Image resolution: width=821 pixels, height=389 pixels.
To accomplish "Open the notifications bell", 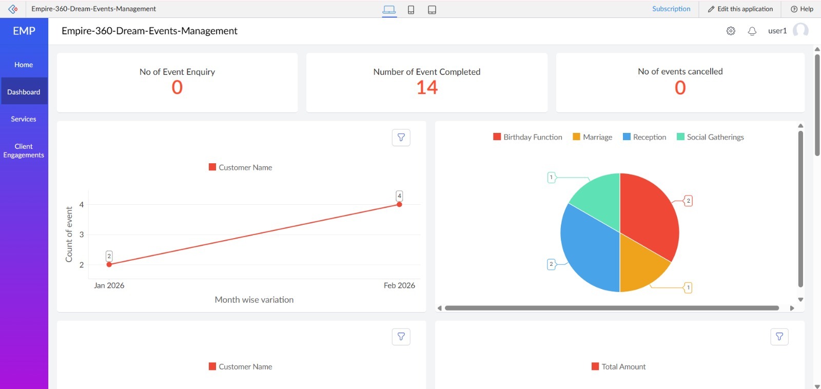I will (x=752, y=31).
